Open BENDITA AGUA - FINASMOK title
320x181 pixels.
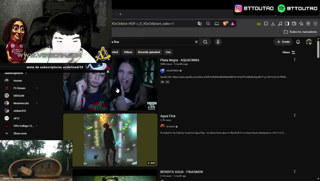[182, 172]
